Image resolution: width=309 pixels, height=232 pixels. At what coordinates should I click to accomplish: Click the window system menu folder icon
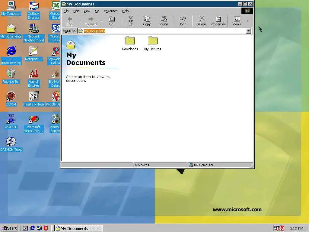[x=64, y=4]
